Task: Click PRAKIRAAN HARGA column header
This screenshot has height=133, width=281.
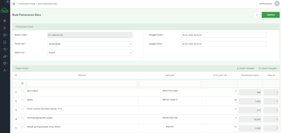Action: tap(250, 75)
